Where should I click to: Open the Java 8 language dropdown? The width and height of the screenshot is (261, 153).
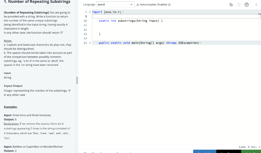coord(115,5)
